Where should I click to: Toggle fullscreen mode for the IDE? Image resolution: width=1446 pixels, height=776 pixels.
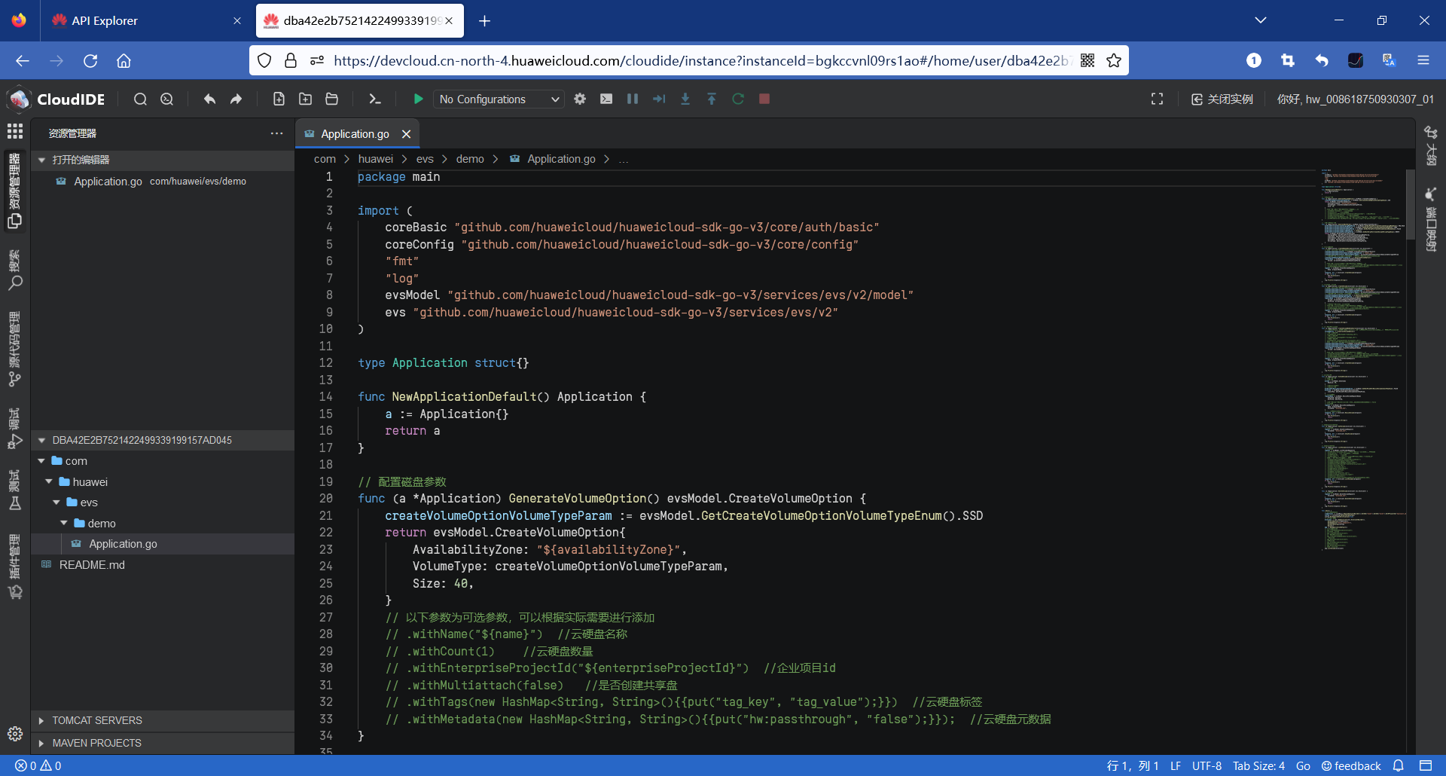pyautogui.click(x=1157, y=99)
